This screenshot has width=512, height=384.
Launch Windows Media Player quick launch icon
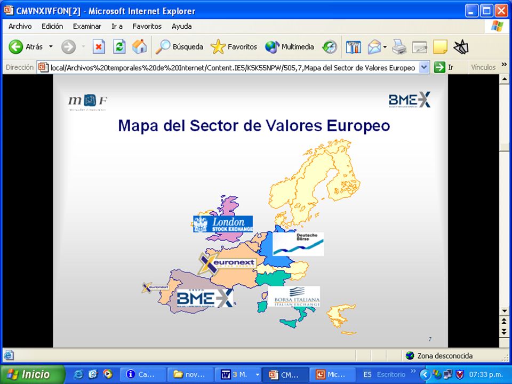107,374
